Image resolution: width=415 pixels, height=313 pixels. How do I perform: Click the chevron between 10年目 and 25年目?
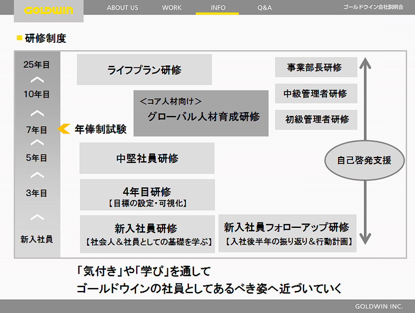[x=37, y=79]
